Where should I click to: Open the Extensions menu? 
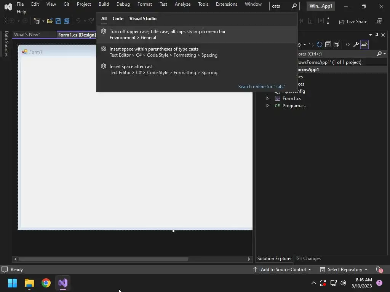tap(227, 4)
